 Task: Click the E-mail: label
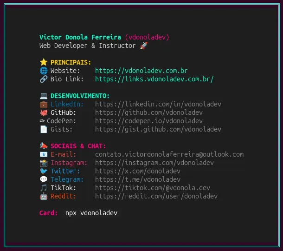[63, 154]
